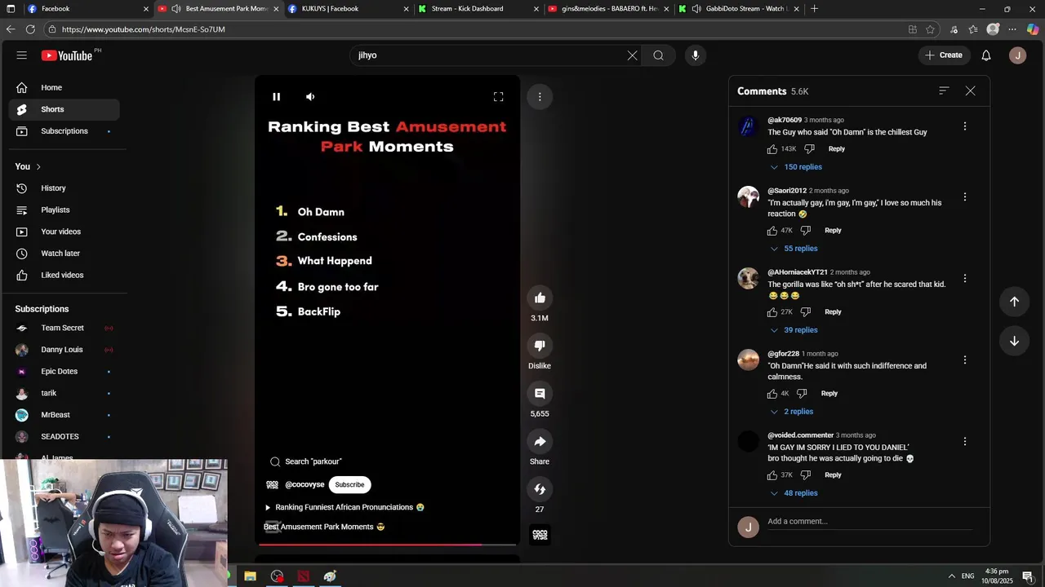Open Ranking Funniest African Pronunciations link
Viewport: 1045px width, 587px height.
coord(345,507)
